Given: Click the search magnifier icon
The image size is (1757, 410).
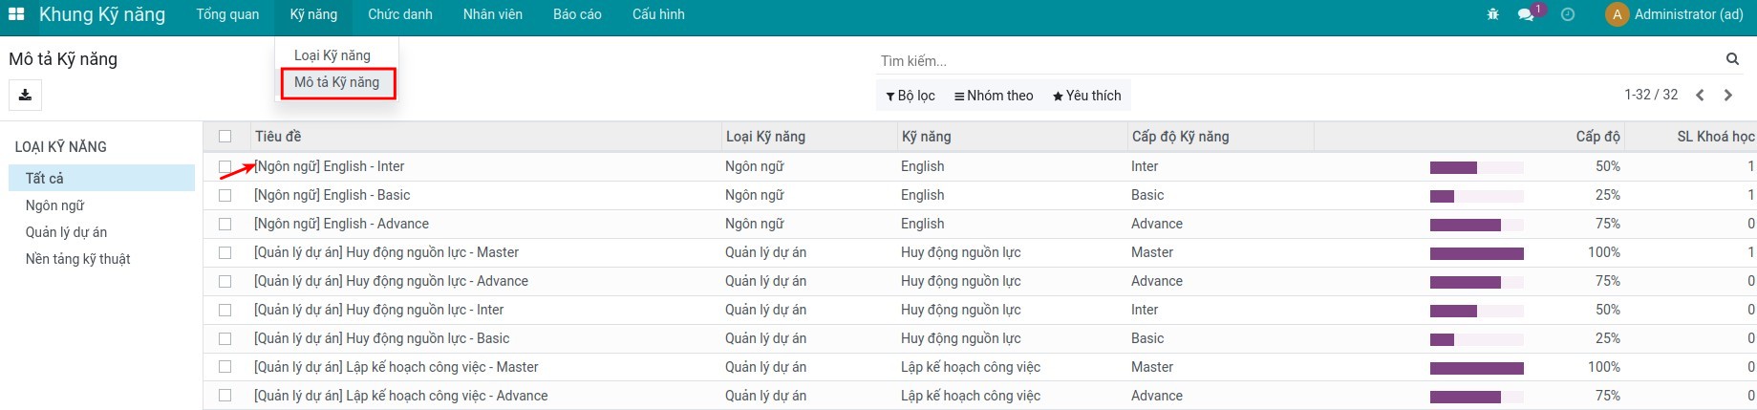Looking at the screenshot, I should 1732,59.
